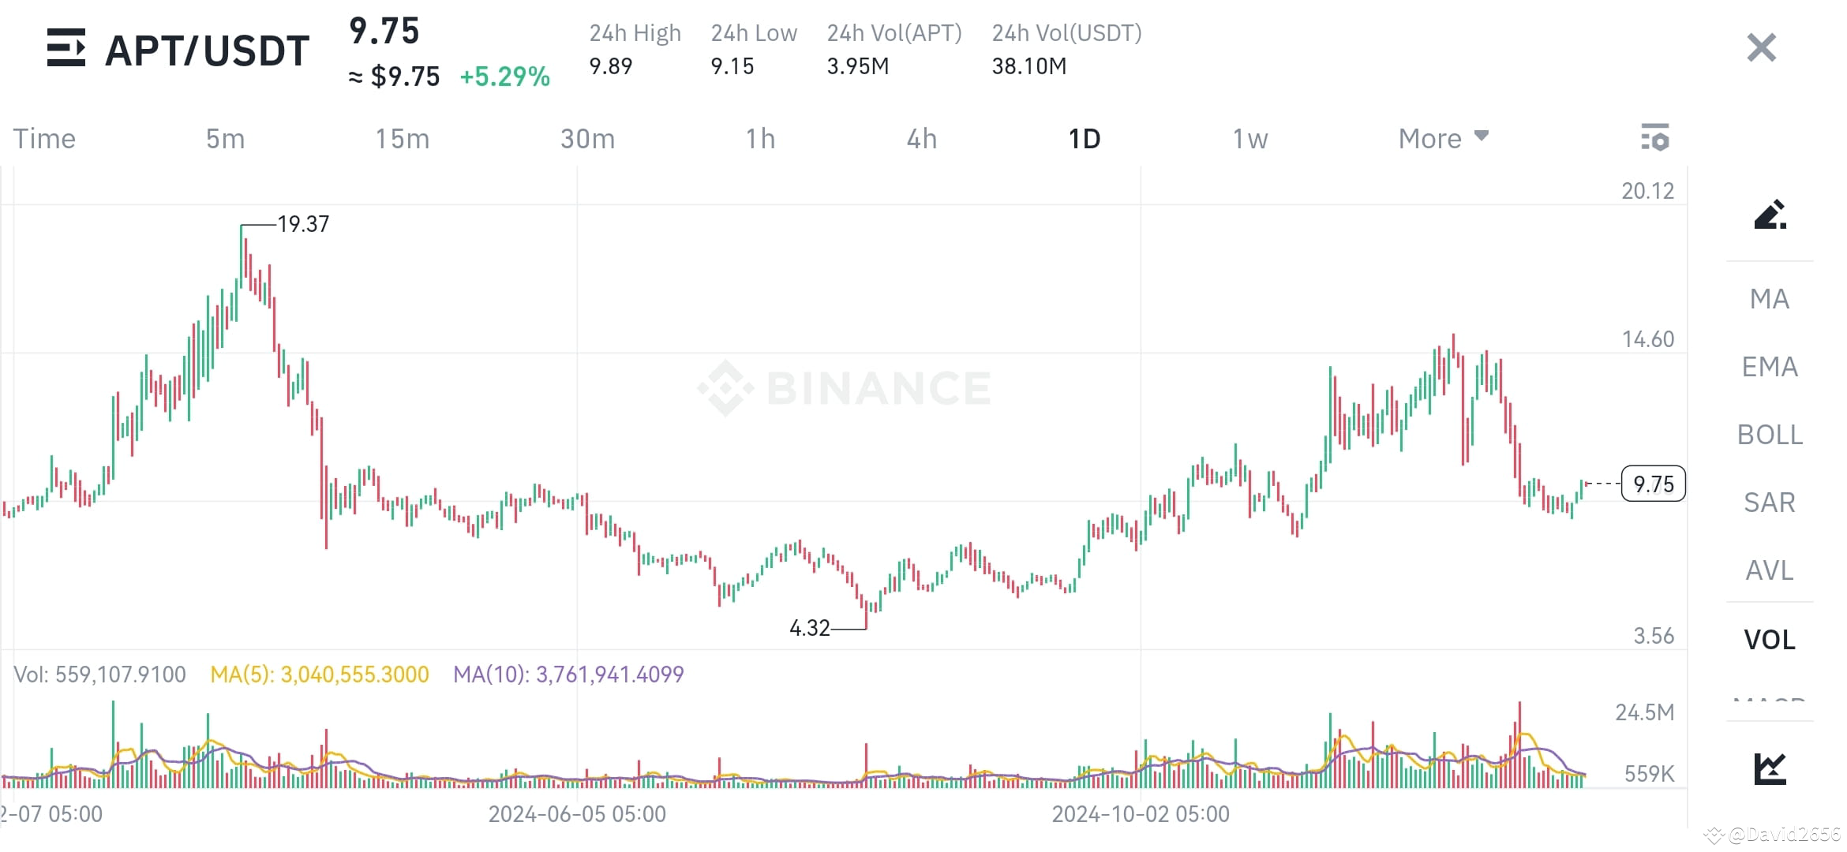Select the AVL indicator
1847x852 pixels.
point(1768,570)
